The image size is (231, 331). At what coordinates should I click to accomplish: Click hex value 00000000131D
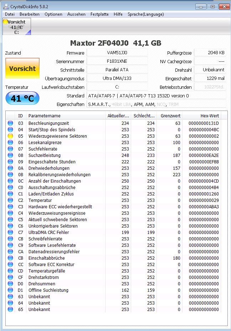point(204,123)
